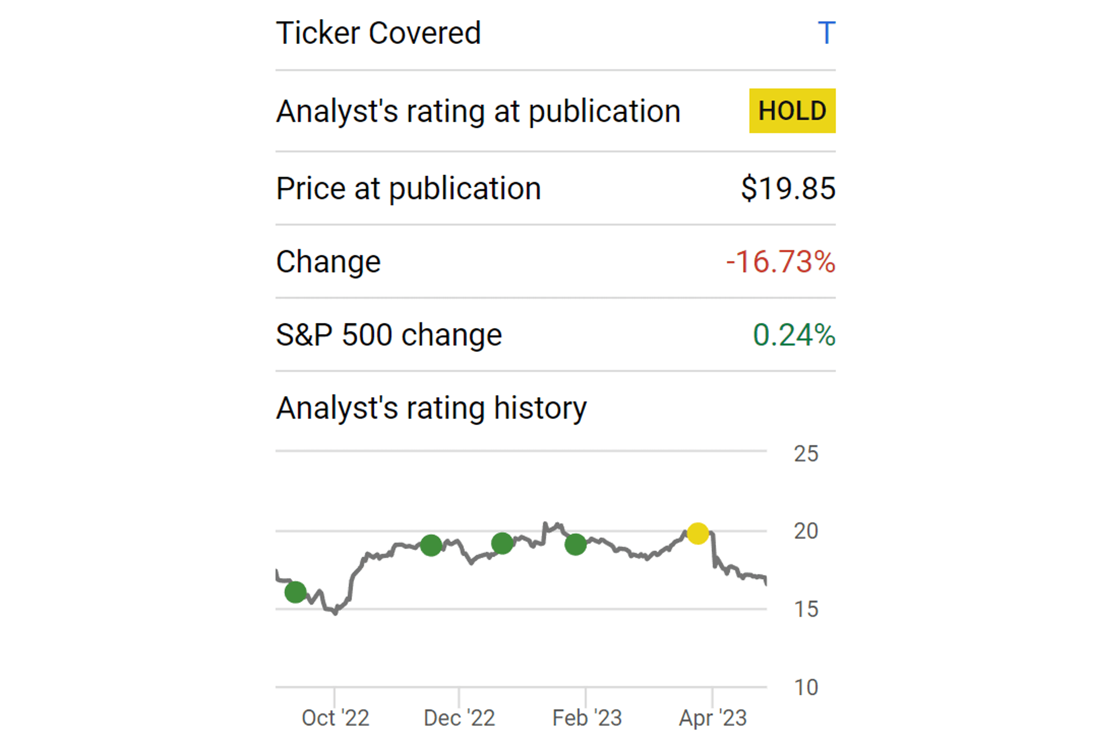The width and height of the screenshot is (1098, 738).
Task: Click the yellow HOLD rating badge
Action: (792, 111)
